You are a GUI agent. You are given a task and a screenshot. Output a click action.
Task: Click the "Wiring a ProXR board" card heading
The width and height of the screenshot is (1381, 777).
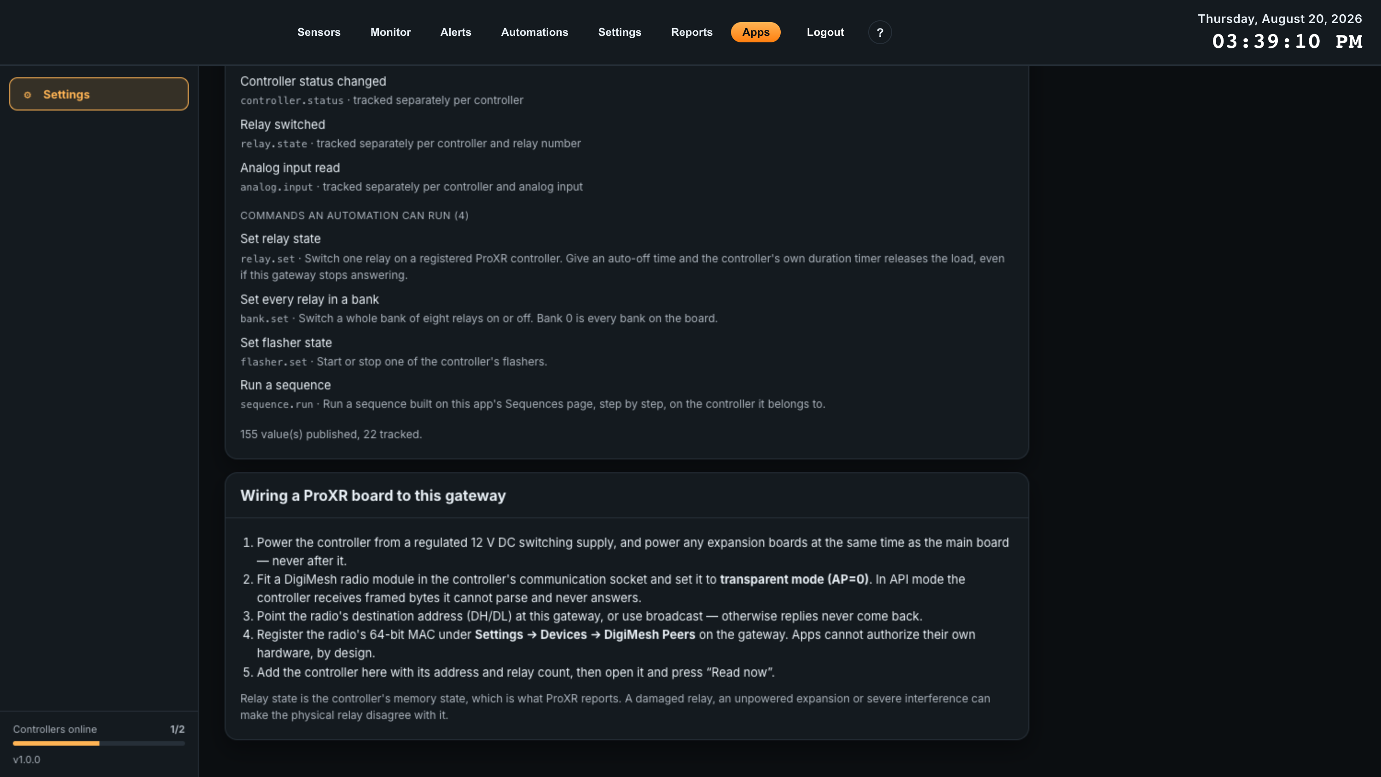[x=373, y=495]
